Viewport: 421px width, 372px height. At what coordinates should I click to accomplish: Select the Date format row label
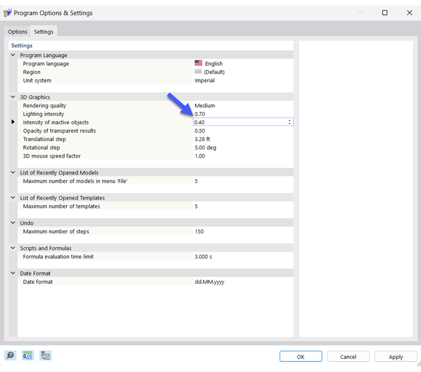pyautogui.click(x=38, y=282)
